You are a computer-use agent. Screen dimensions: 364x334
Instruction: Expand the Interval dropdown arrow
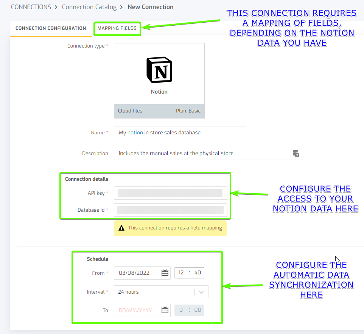201,292
